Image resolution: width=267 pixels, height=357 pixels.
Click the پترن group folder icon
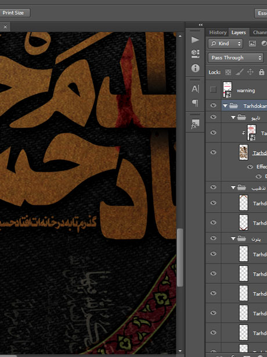point(241,238)
